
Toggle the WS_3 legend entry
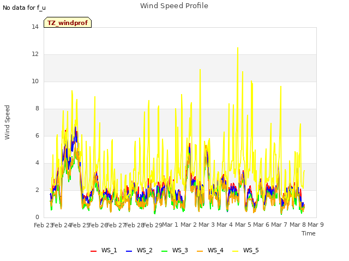[174, 250]
